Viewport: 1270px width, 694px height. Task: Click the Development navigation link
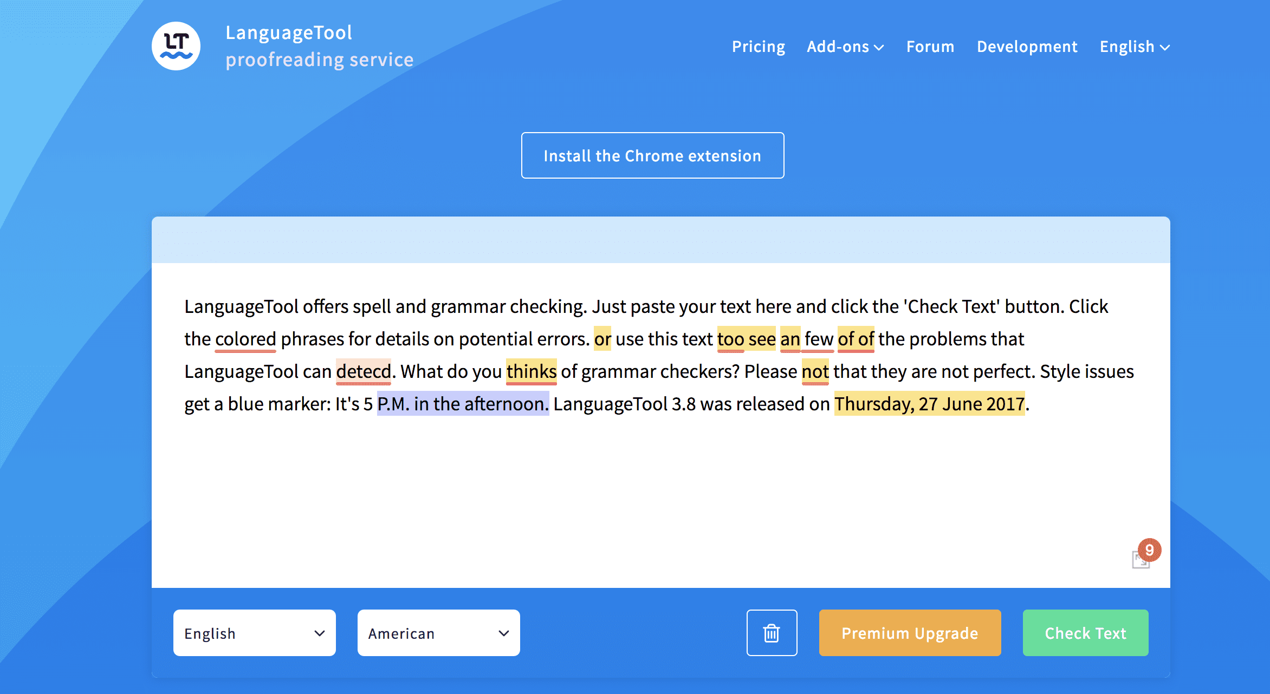(x=1028, y=45)
